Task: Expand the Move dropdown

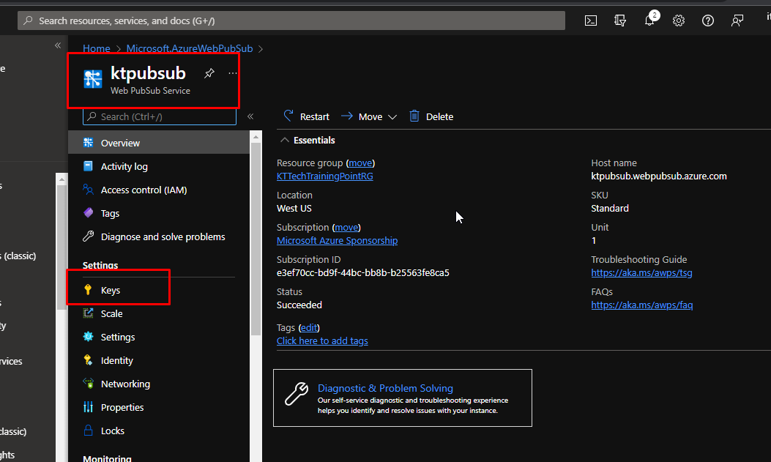Action: pyautogui.click(x=392, y=117)
